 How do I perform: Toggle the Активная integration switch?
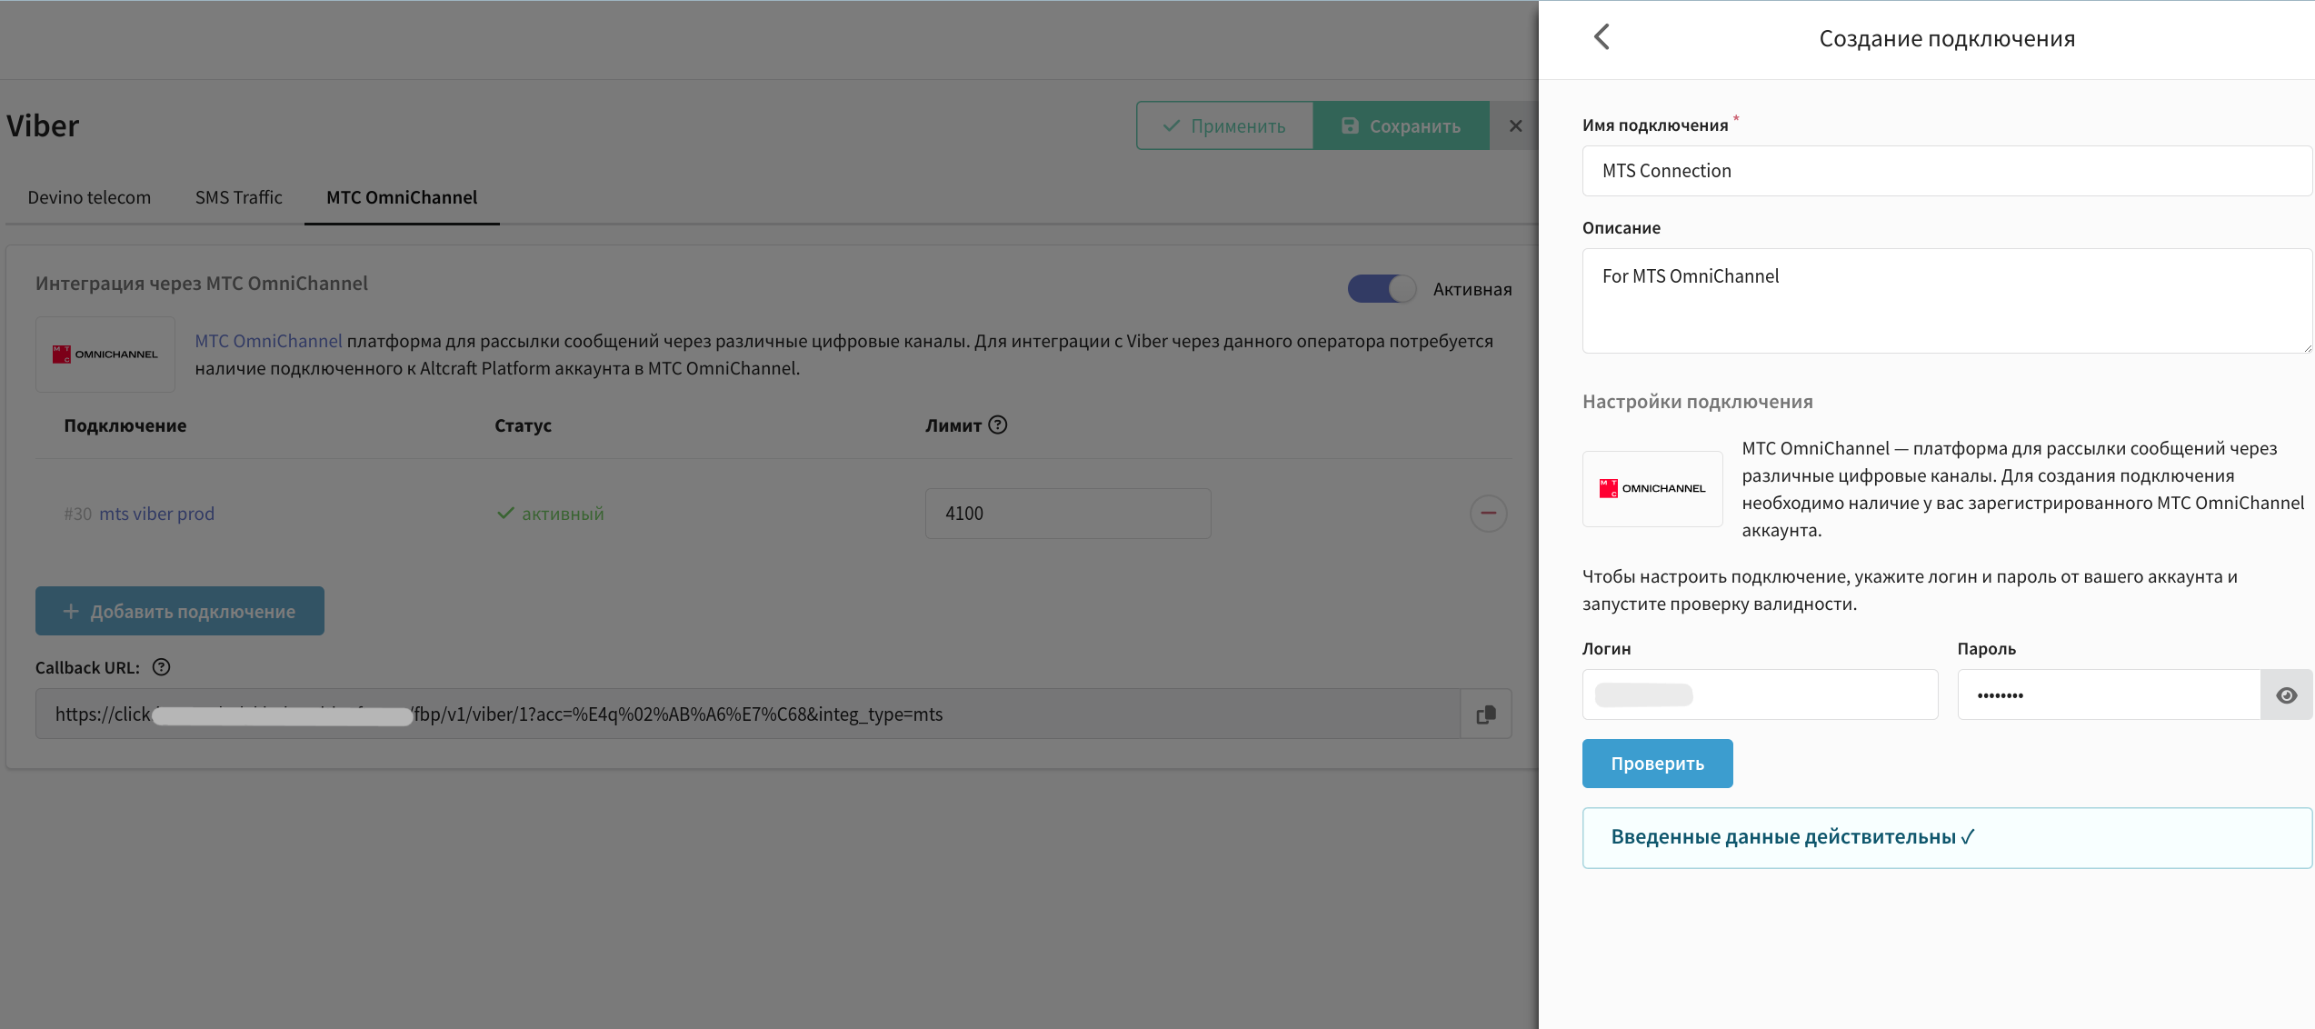[x=1382, y=289]
